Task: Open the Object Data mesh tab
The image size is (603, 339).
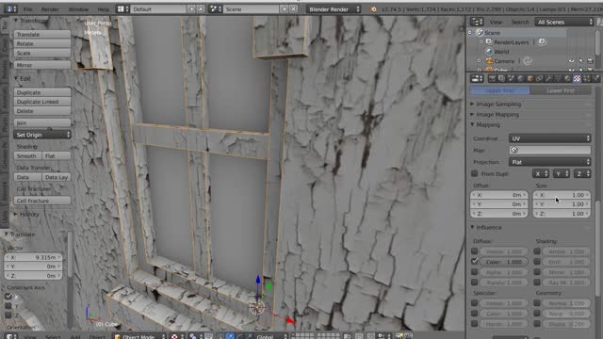Action: pyautogui.click(x=558, y=78)
